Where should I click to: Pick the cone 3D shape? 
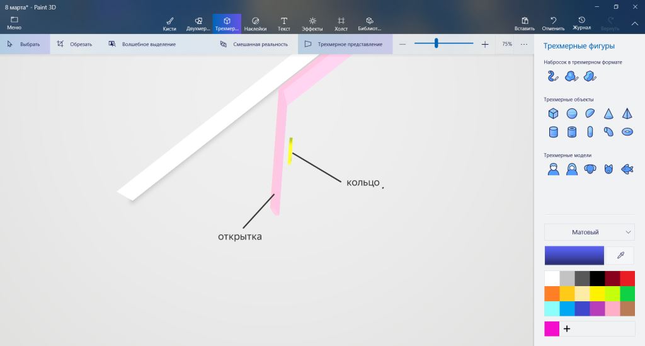tap(608, 113)
